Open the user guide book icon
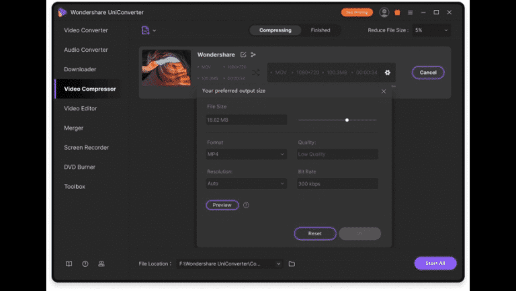Image resolution: width=516 pixels, height=291 pixels. coord(69,264)
